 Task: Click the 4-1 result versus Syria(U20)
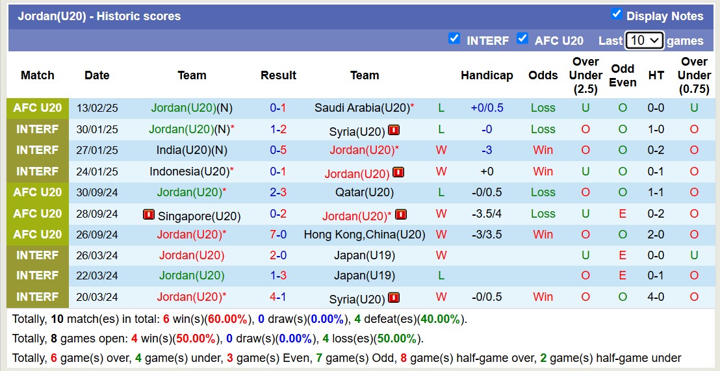[278, 297]
